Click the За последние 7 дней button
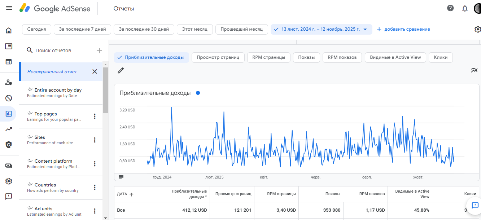This screenshot has width=481, height=220. point(82,29)
